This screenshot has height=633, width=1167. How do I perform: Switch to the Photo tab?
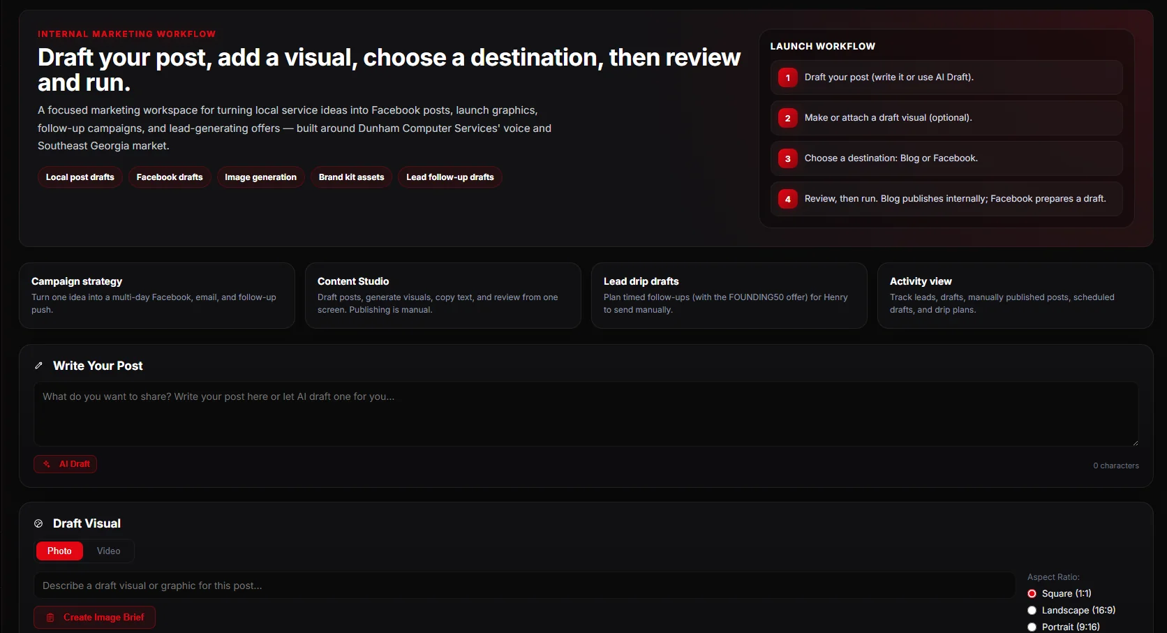coord(59,551)
